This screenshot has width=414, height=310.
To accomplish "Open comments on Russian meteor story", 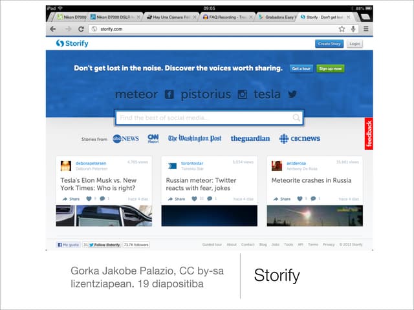I will pos(210,199).
